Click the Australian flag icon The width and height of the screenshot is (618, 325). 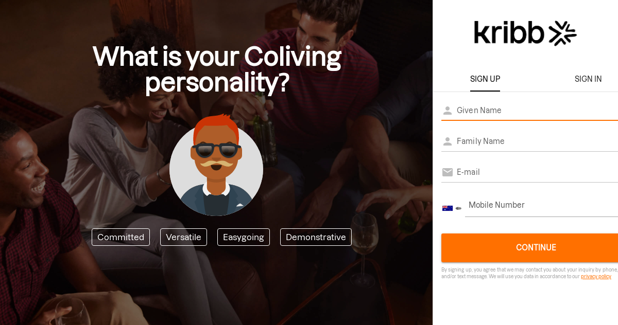point(448,208)
